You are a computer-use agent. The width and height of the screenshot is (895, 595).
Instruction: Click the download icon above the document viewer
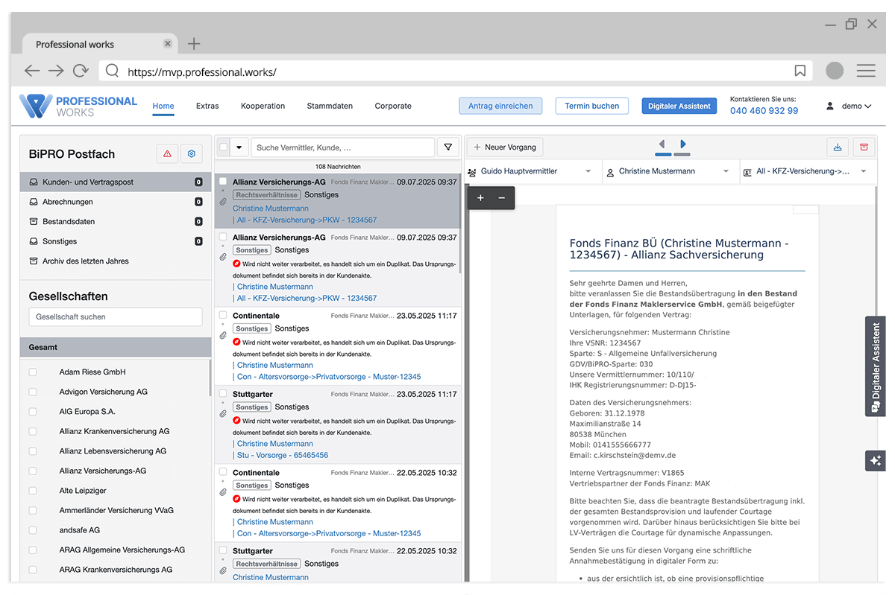pyautogui.click(x=837, y=147)
